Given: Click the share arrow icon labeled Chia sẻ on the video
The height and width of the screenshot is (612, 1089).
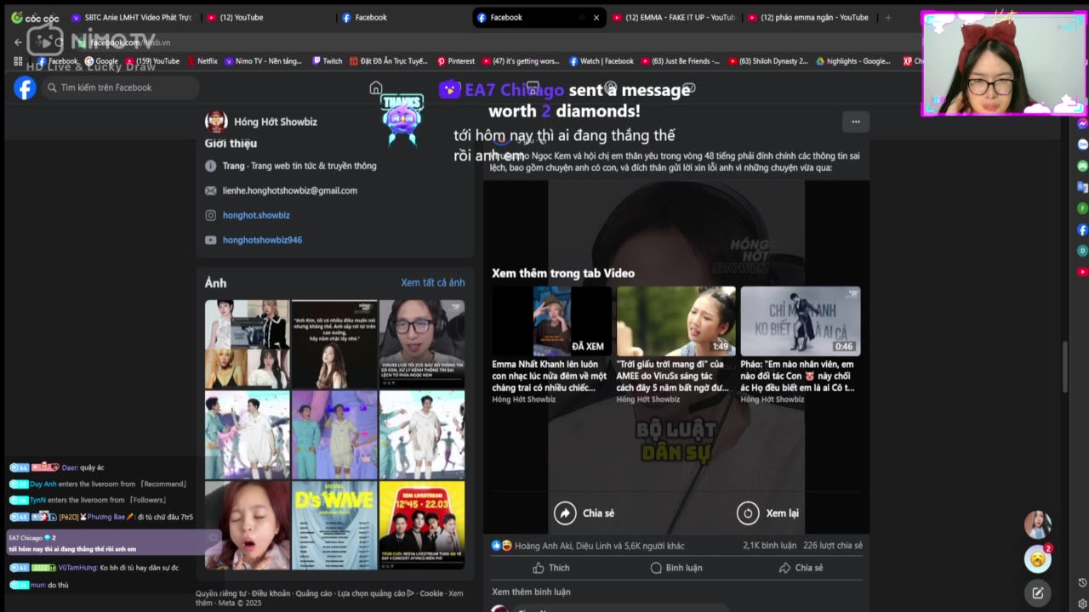Looking at the screenshot, I should point(565,513).
